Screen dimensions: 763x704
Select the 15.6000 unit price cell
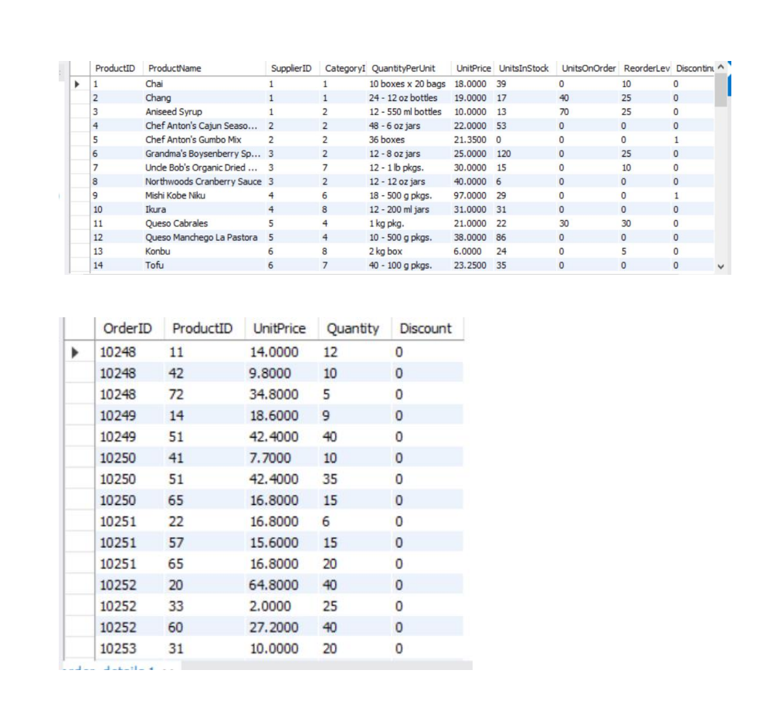pos(274,543)
